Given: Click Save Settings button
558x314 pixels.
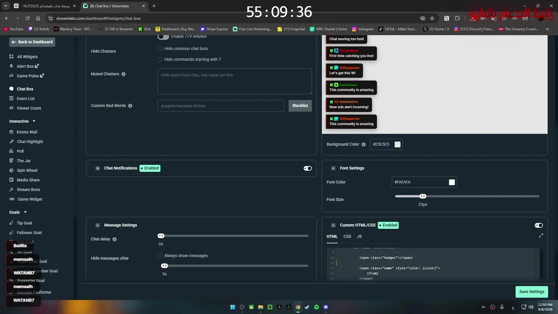Looking at the screenshot, I should click(x=531, y=292).
